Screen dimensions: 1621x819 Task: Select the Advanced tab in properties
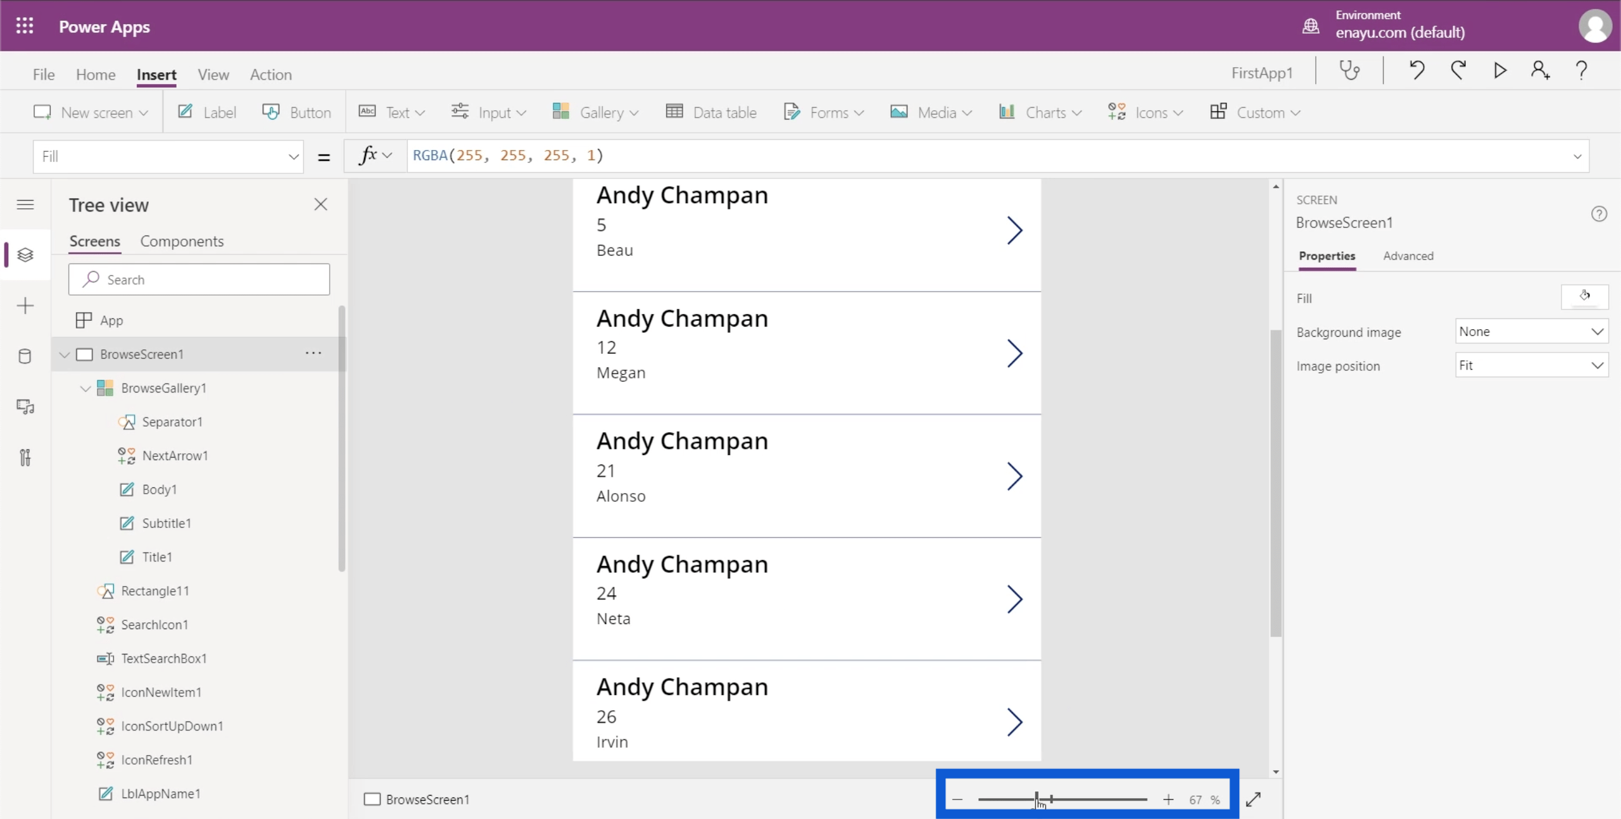[x=1408, y=255]
